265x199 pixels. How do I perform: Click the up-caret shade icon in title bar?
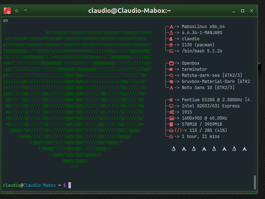coord(26,11)
